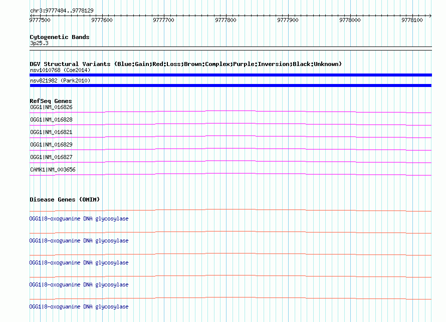Click the 9777800 ruler position label
Viewport: 446px width, 322px height.
[226, 20]
